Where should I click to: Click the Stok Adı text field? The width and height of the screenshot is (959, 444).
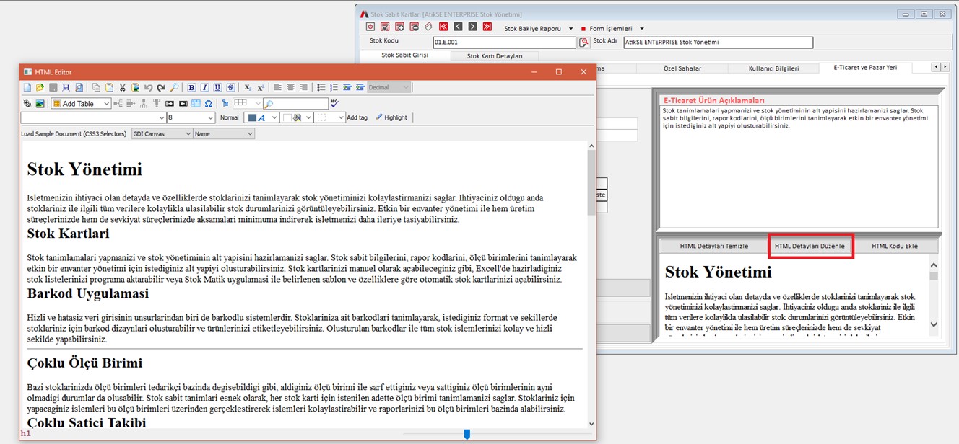718,43
